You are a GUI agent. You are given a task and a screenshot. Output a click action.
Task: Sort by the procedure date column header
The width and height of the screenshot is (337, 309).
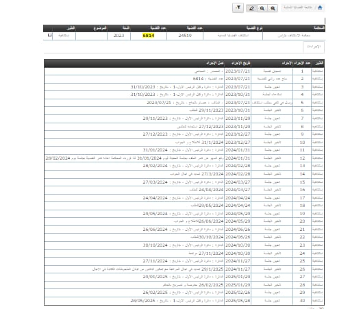241,63
